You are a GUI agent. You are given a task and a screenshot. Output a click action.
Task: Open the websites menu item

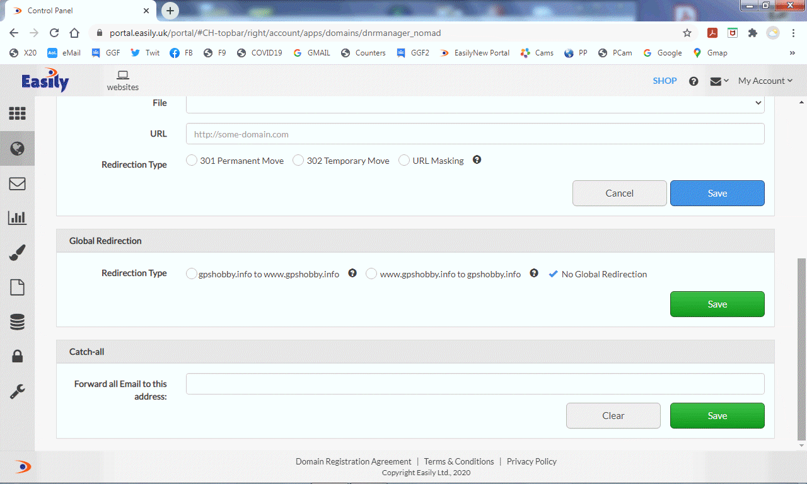click(x=123, y=81)
